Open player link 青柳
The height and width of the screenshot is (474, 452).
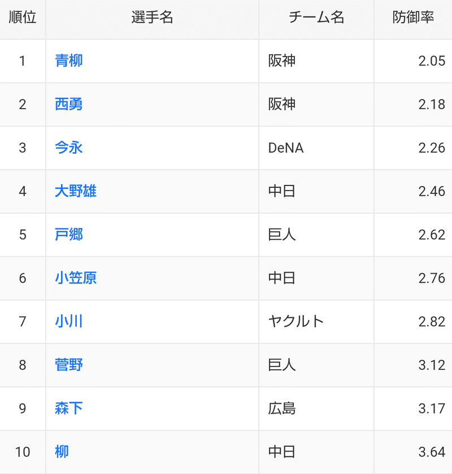point(69,61)
